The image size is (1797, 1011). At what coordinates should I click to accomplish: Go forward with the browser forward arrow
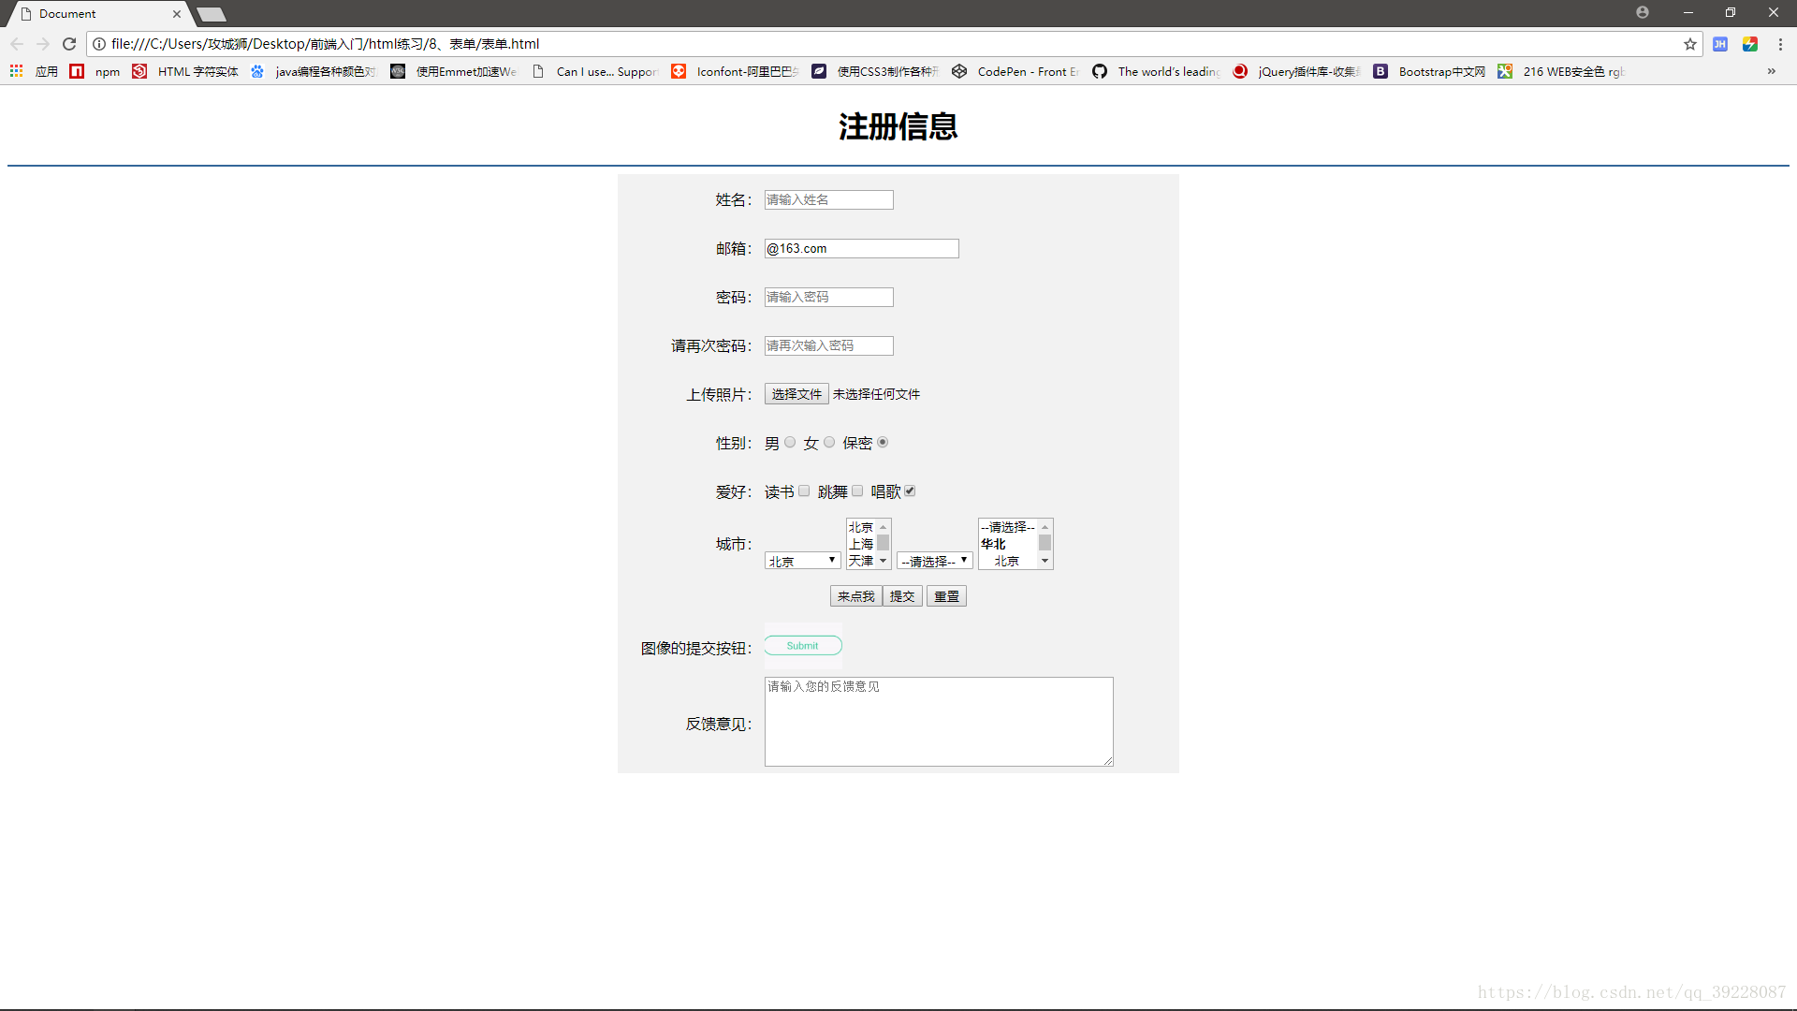(43, 44)
